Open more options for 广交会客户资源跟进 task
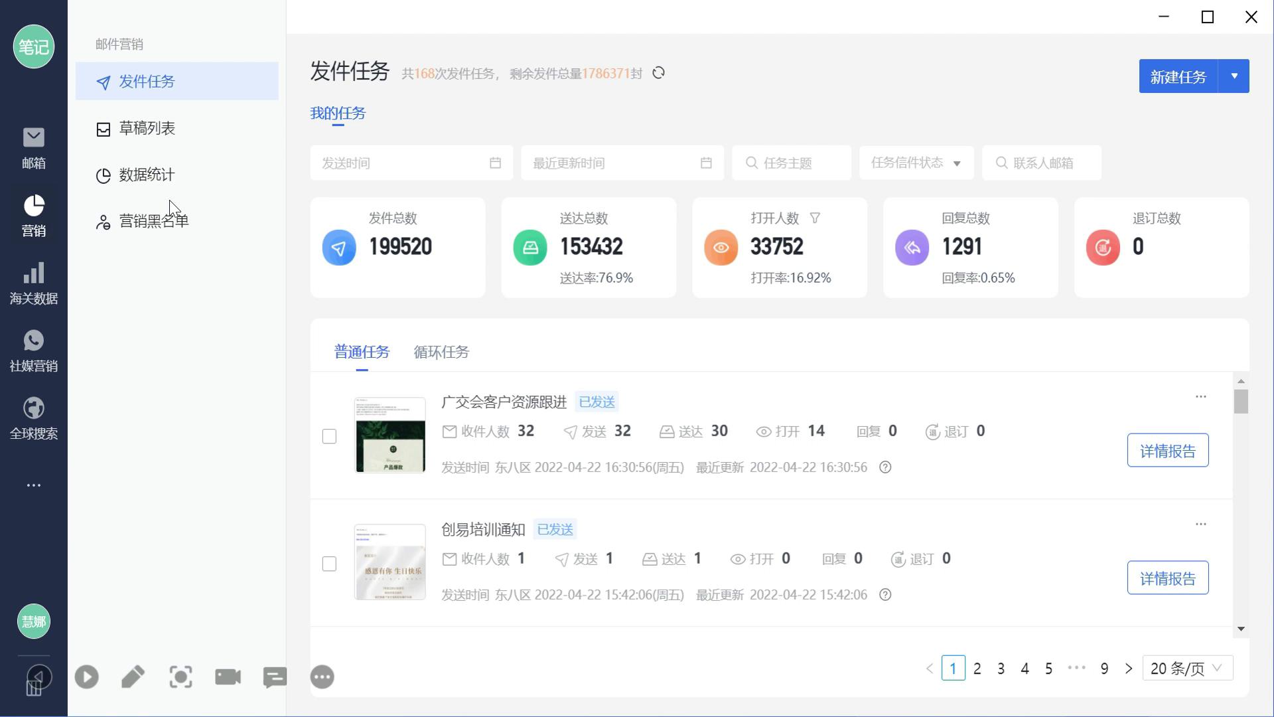The width and height of the screenshot is (1274, 717). click(1200, 396)
